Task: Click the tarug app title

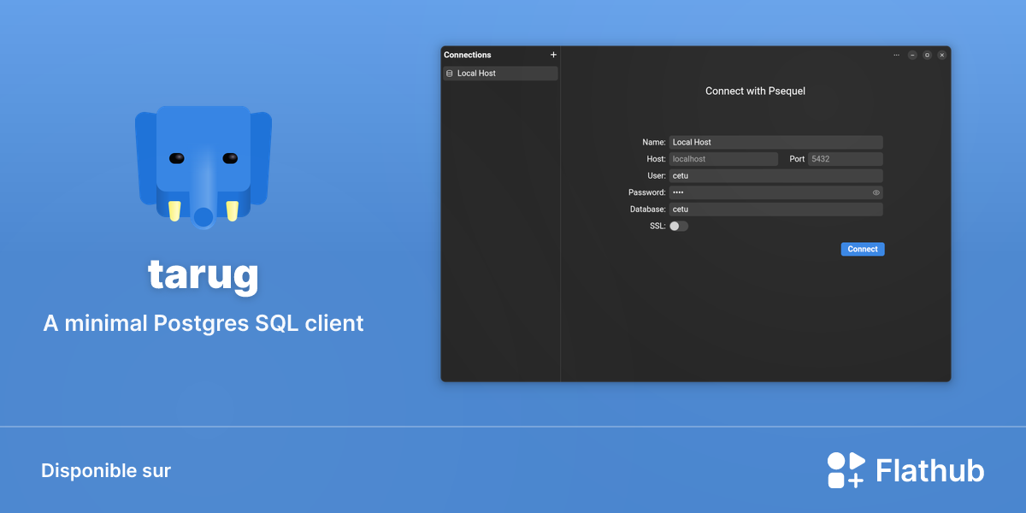Action: (x=203, y=274)
